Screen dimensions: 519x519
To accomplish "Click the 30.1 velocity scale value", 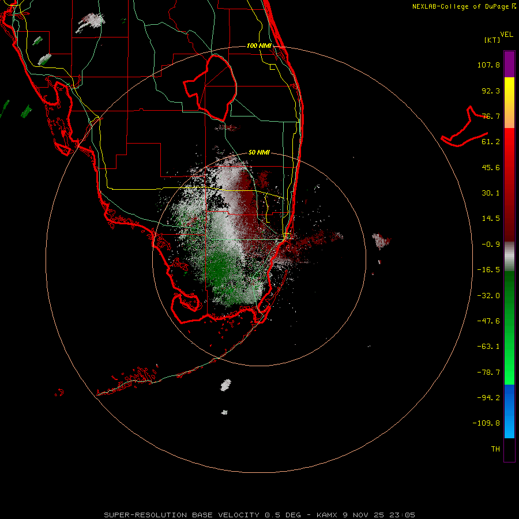I will click(x=491, y=193).
